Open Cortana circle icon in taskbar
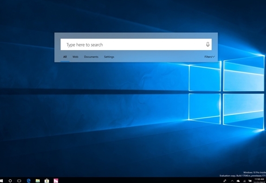Image resolution: width=266 pixels, height=183 pixels. [10, 181]
